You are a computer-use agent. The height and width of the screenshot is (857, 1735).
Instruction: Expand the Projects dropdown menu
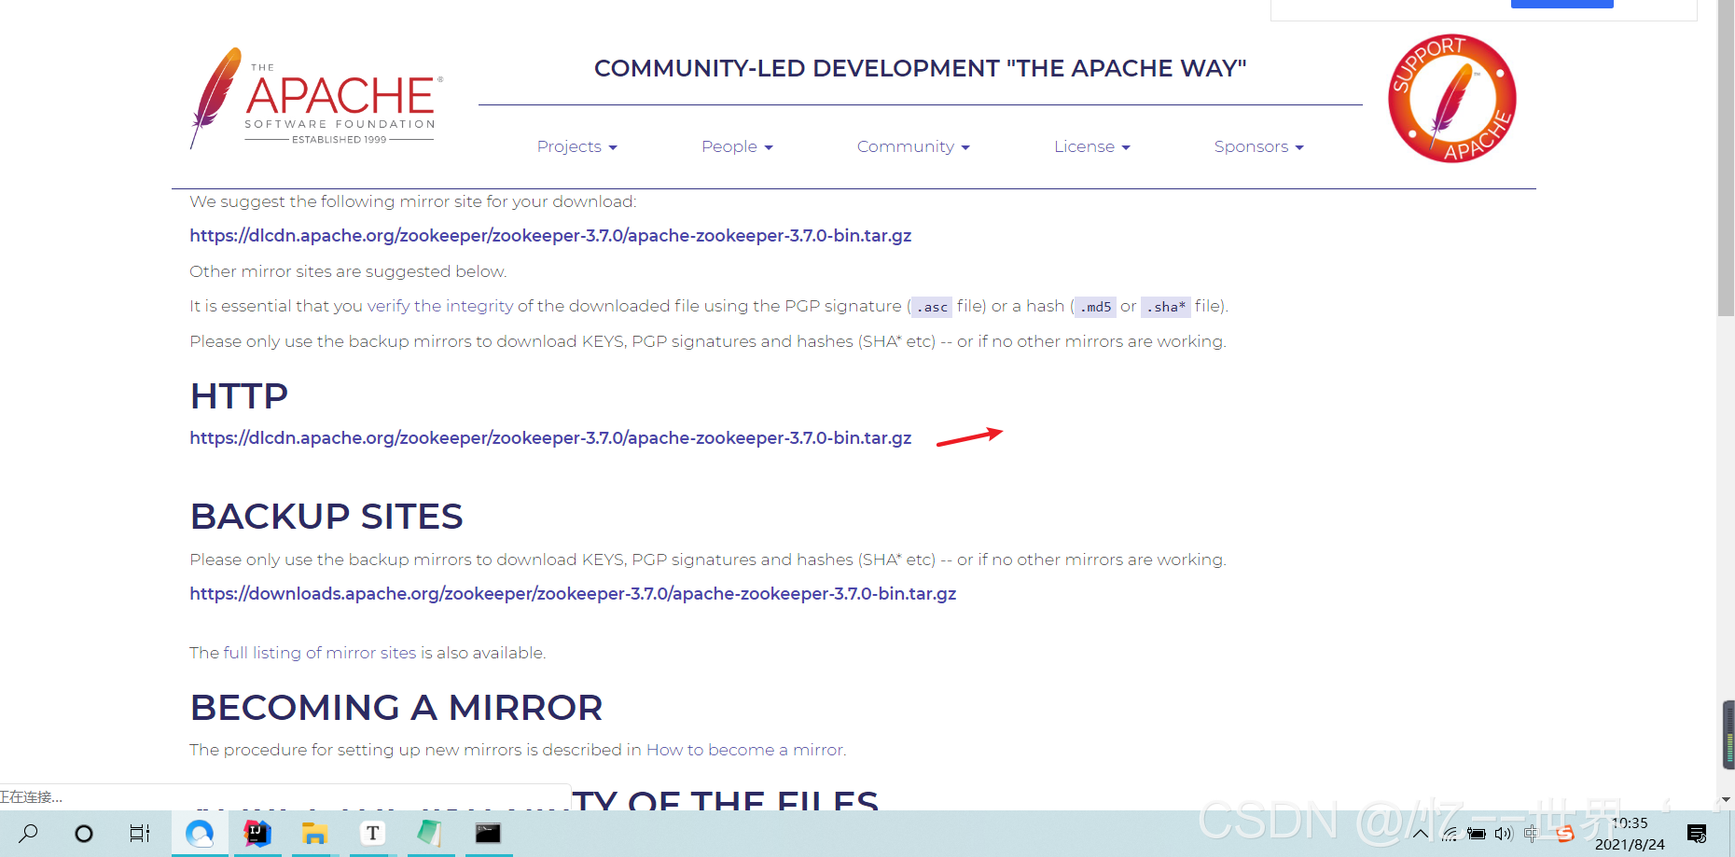[576, 146]
